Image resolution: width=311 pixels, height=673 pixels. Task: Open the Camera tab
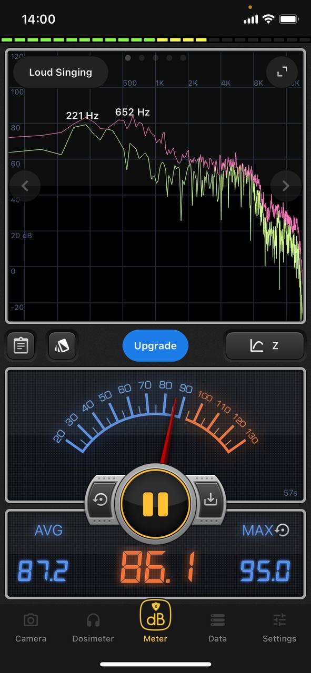coord(31,628)
